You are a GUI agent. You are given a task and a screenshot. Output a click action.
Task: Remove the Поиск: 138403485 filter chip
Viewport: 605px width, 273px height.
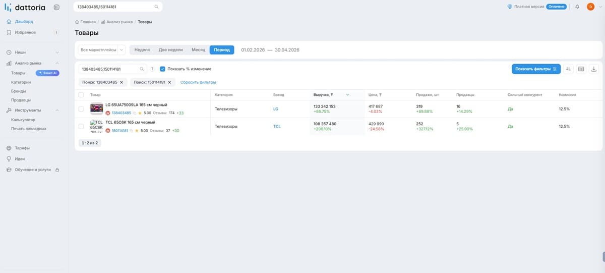click(121, 82)
